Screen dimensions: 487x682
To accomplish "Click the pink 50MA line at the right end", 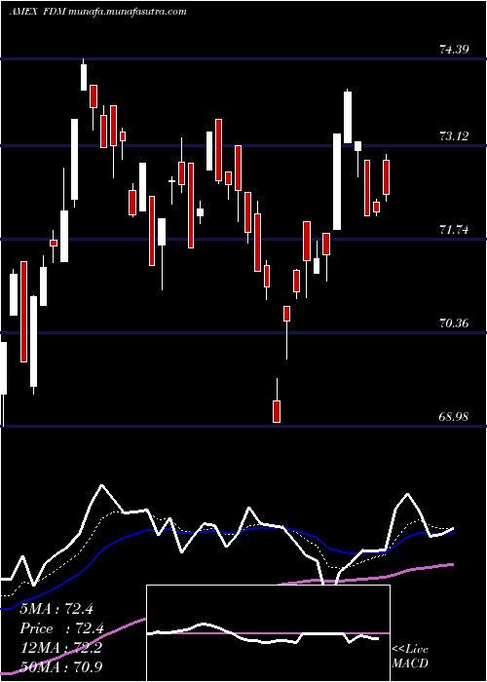I will point(452,564).
